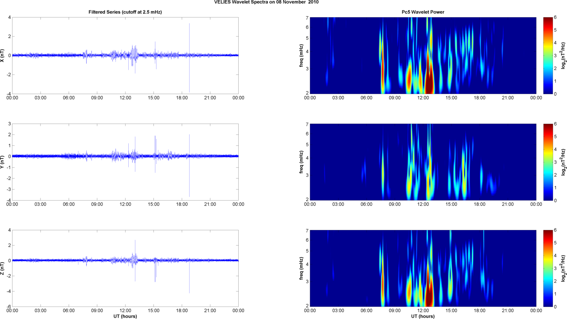Click the 'log2(nT²/Hz)' label of the Y spectrogram colorbar
The height and width of the screenshot is (319, 567).
(563, 162)
